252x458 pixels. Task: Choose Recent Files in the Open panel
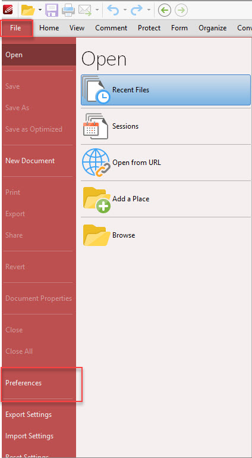[x=166, y=90]
